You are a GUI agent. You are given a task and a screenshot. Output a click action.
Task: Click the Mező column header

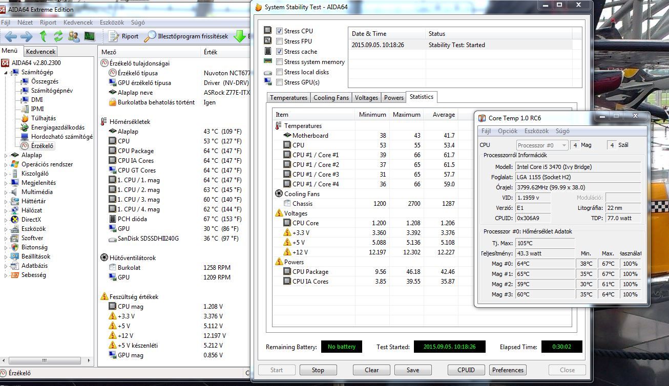click(x=150, y=52)
